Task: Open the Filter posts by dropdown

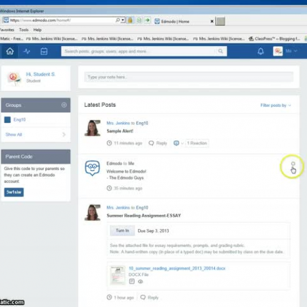Action: 276,105
